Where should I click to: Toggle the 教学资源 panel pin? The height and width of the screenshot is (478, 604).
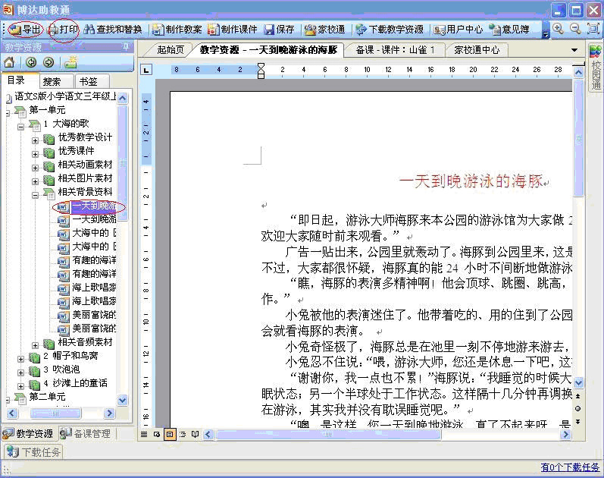click(x=125, y=47)
